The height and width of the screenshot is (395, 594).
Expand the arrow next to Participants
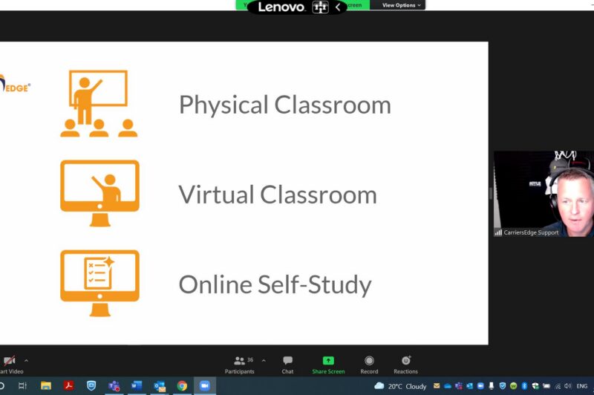[264, 361]
